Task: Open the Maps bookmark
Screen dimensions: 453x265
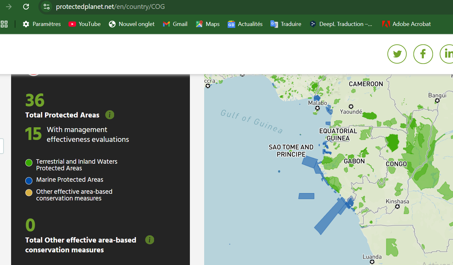Action: [208, 24]
